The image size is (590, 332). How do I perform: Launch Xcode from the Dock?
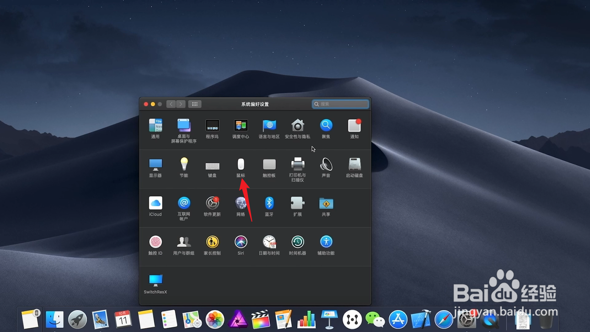421,320
